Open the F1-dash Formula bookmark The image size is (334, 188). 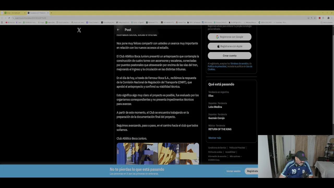point(93,22)
